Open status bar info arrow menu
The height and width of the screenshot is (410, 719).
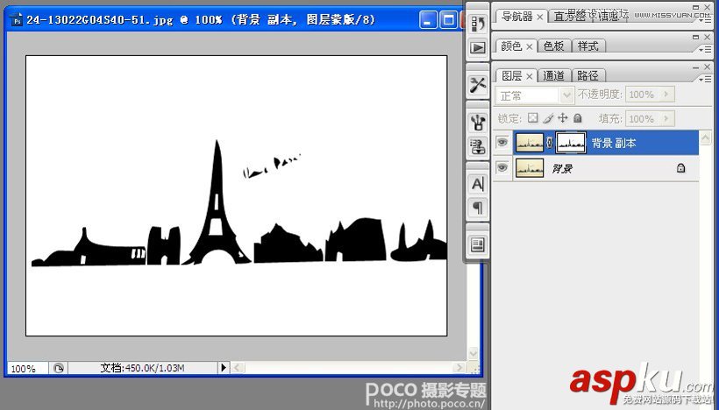(223, 368)
